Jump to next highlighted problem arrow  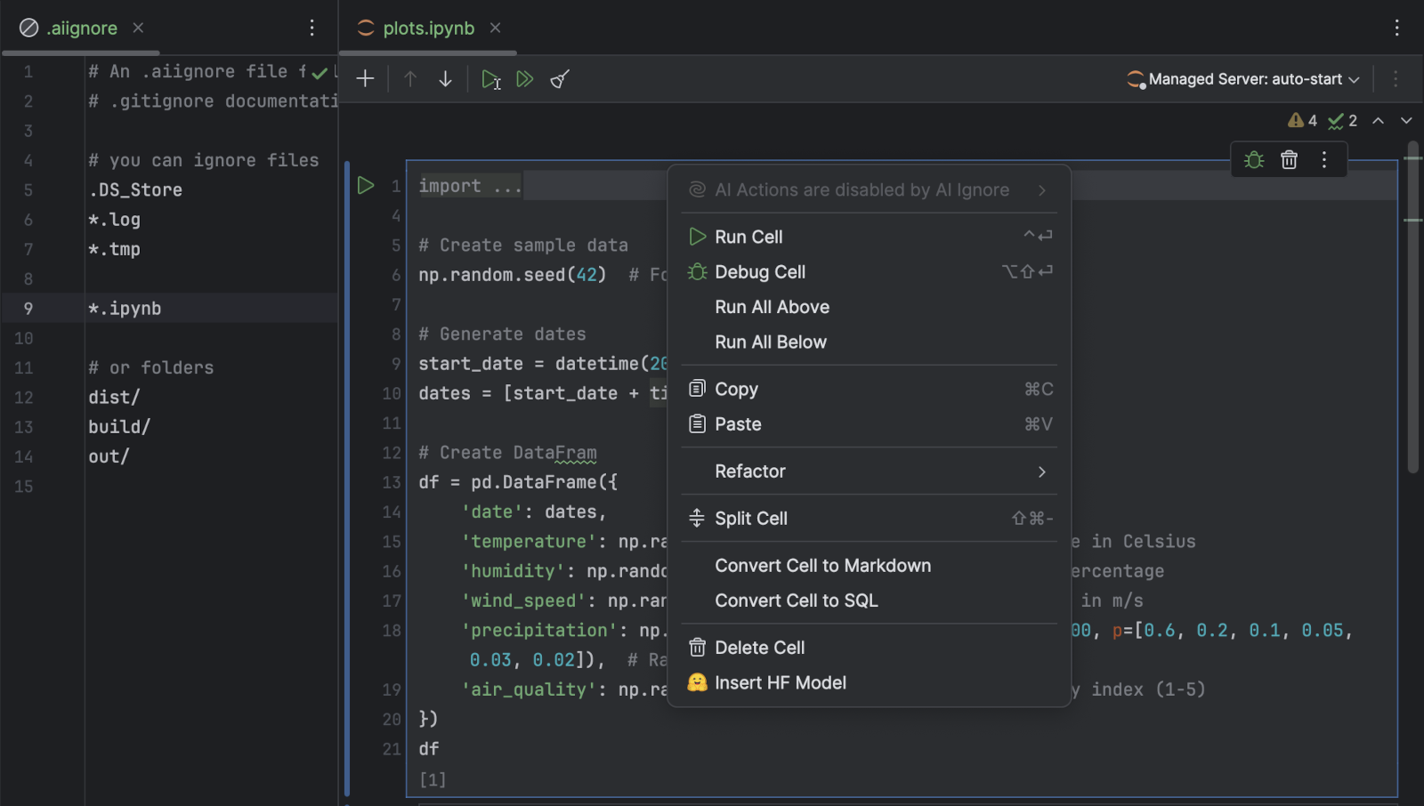[x=1406, y=120]
